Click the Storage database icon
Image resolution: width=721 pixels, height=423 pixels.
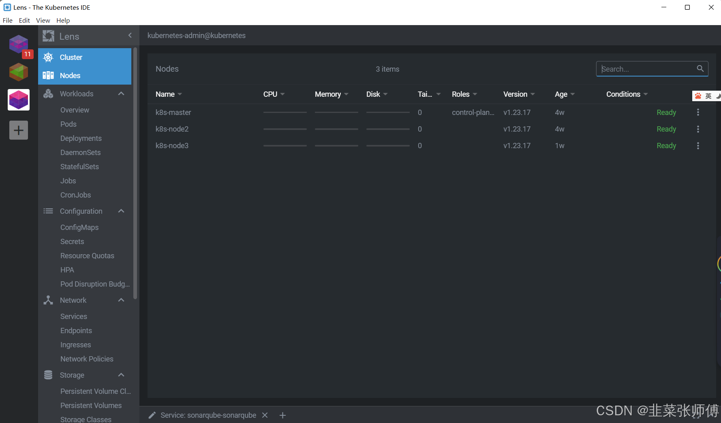point(48,375)
